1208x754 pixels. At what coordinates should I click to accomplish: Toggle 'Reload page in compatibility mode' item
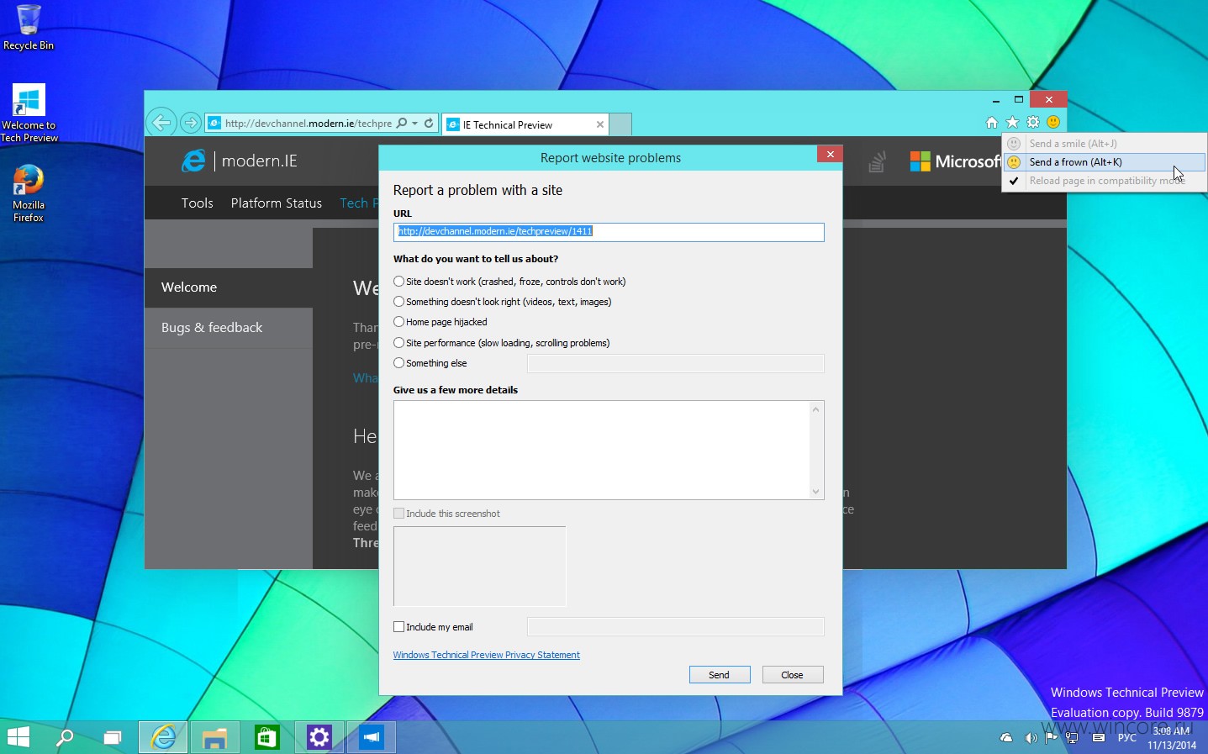click(x=1105, y=181)
